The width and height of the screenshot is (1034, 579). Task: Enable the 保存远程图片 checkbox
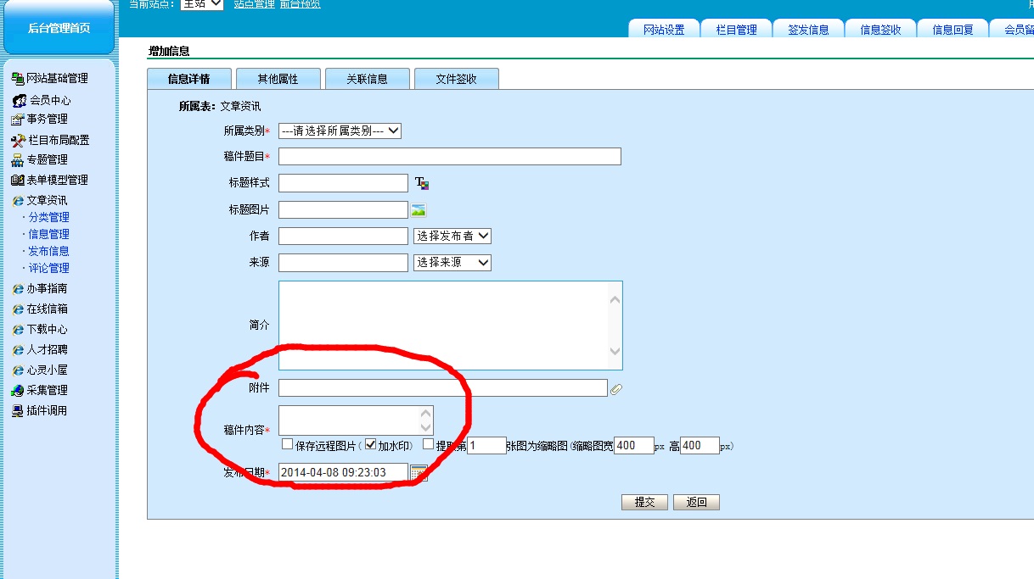pyautogui.click(x=288, y=444)
